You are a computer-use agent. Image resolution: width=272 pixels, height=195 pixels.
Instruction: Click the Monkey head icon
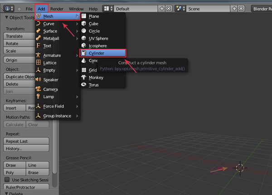(84, 77)
